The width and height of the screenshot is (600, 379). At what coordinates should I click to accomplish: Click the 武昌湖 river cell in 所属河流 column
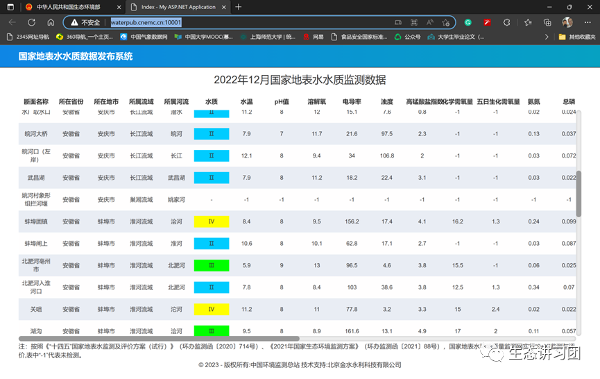point(176,178)
